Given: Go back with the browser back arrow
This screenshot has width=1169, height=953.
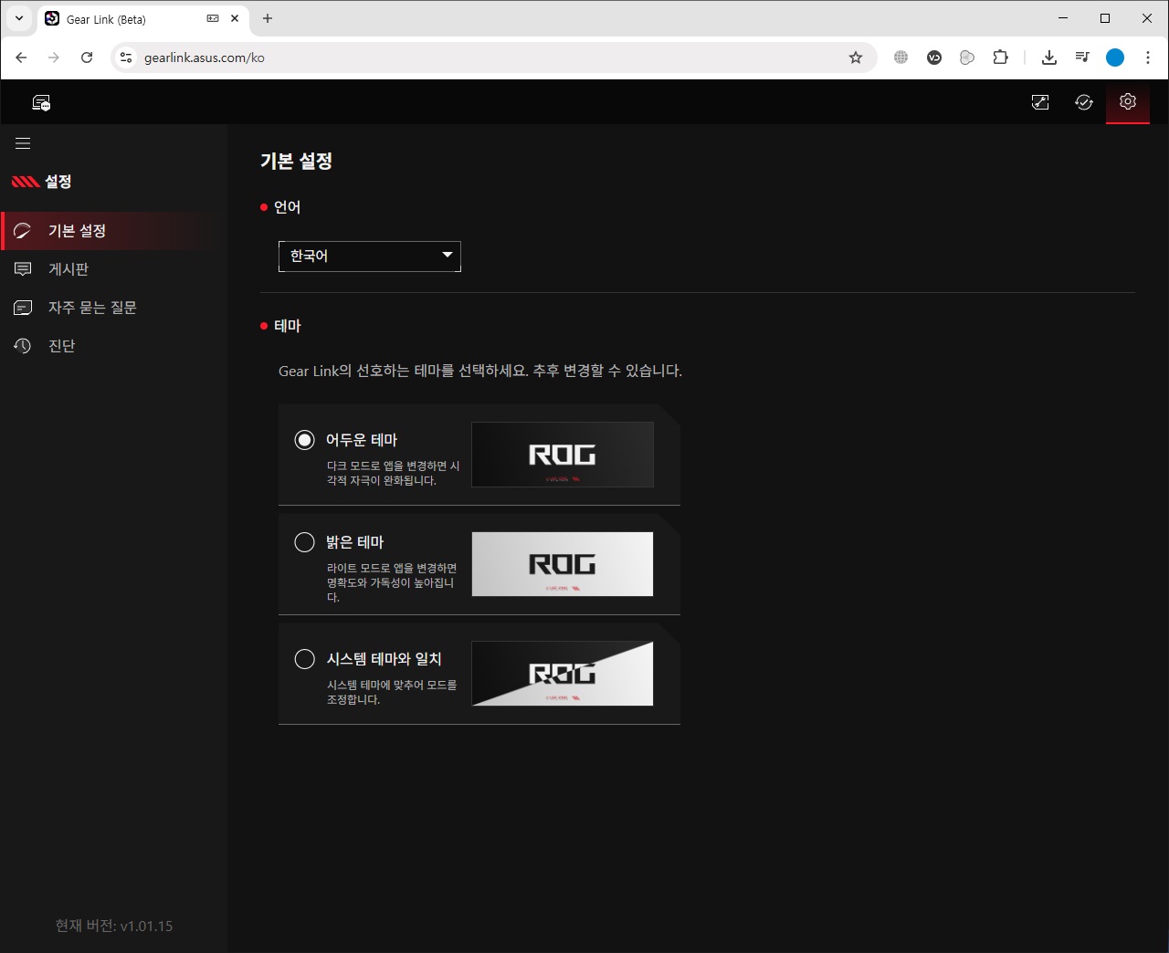Looking at the screenshot, I should (21, 58).
